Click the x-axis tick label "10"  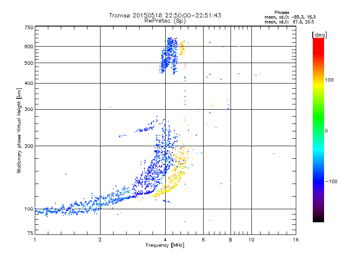(x=251, y=240)
